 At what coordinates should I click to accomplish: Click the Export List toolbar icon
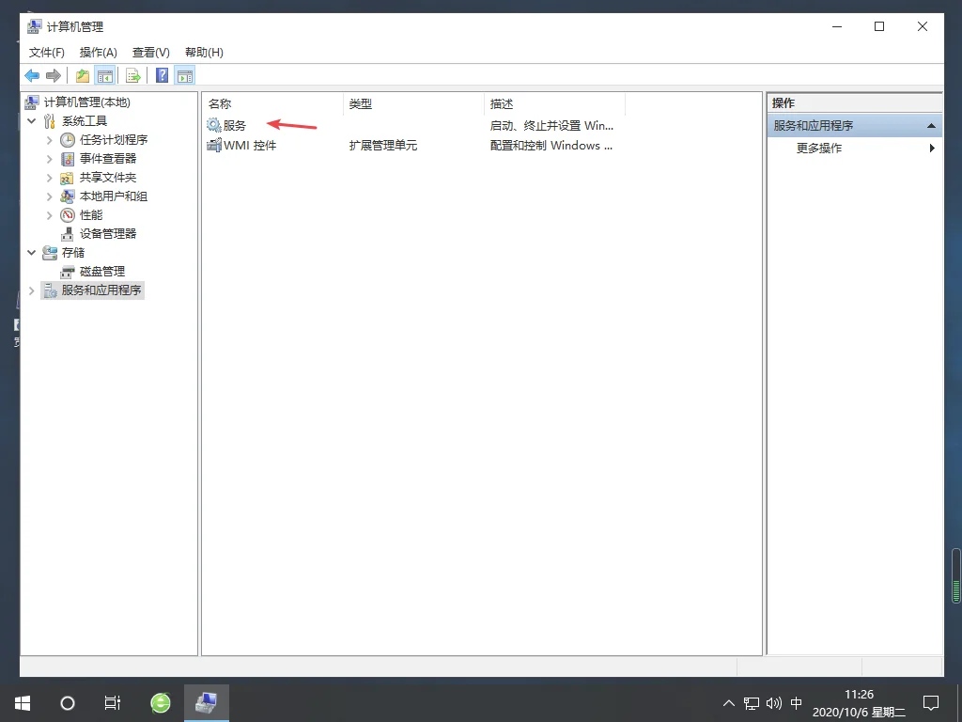[x=133, y=76]
